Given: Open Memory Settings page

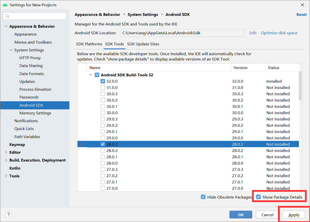Looking at the screenshot, I should [x=35, y=113].
